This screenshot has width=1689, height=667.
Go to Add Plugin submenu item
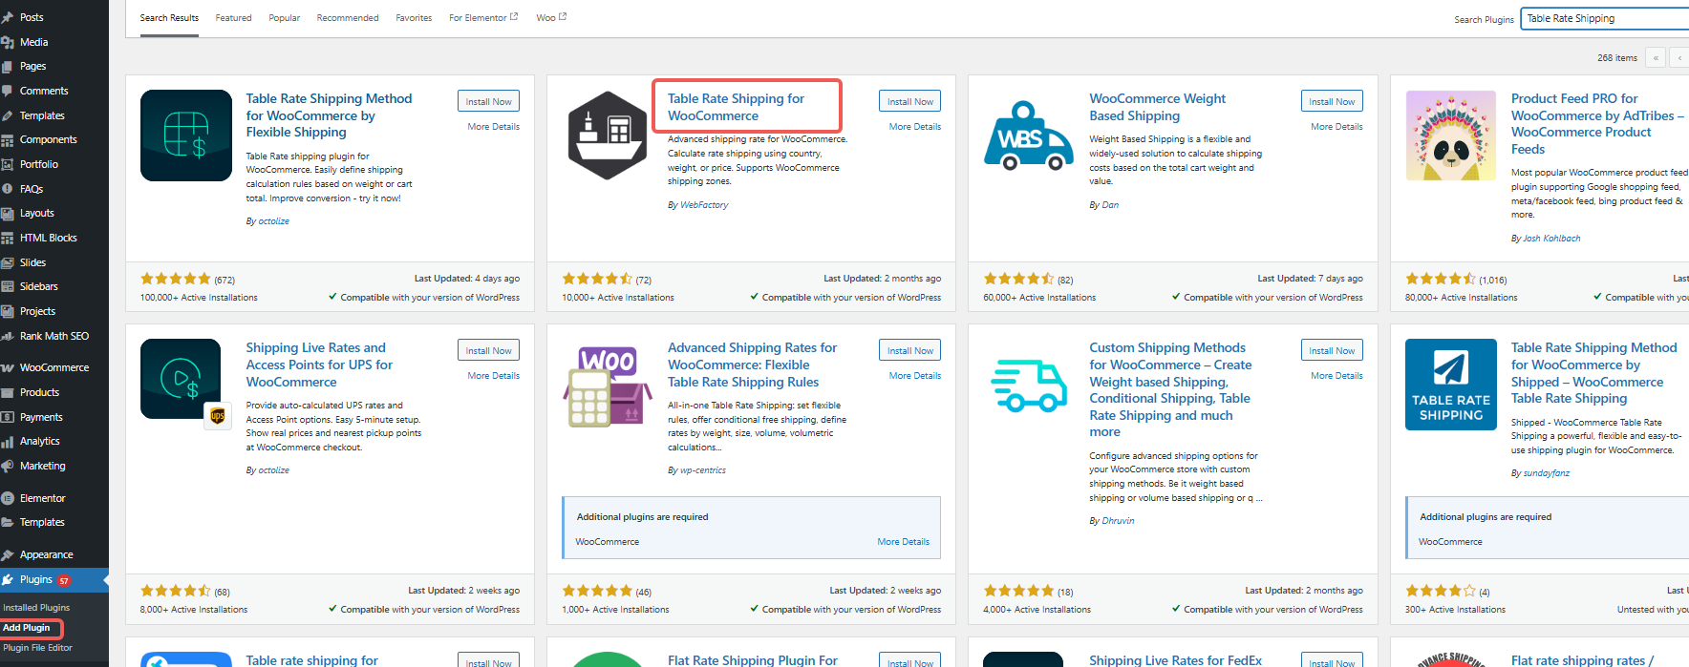27,628
